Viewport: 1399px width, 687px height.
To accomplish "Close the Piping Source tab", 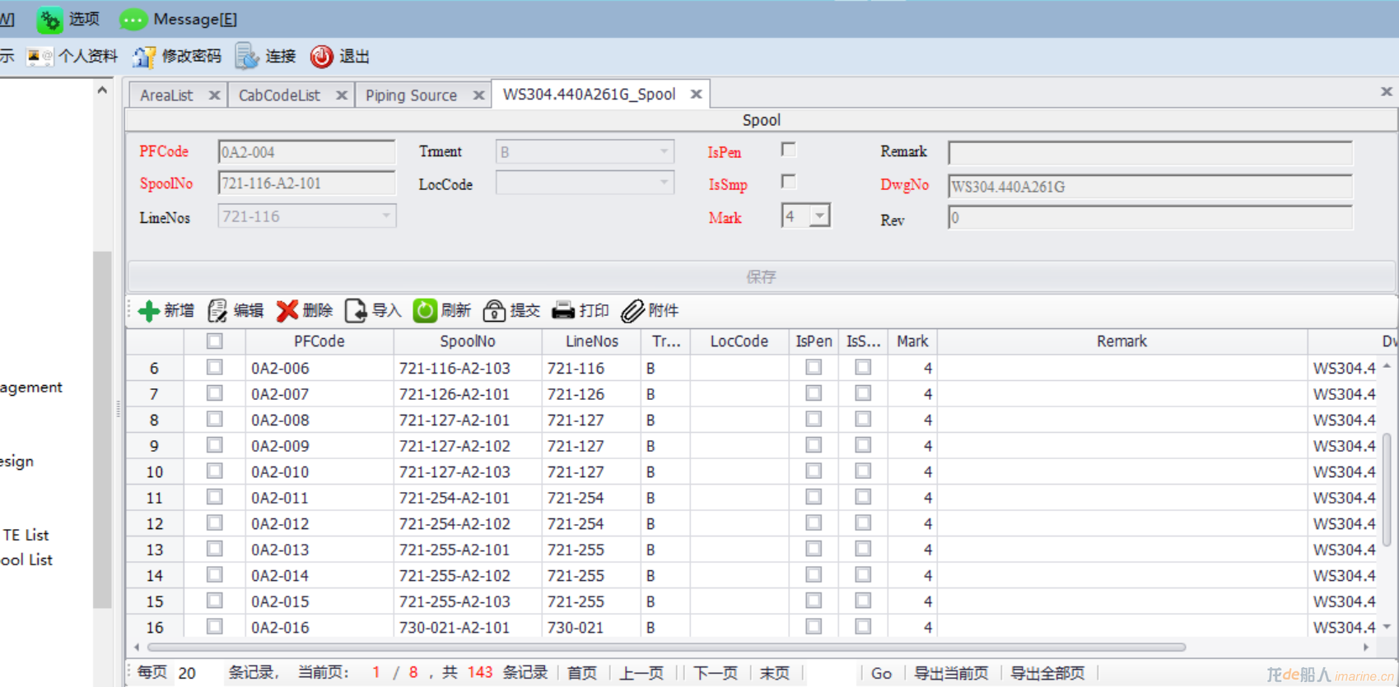I will point(478,95).
